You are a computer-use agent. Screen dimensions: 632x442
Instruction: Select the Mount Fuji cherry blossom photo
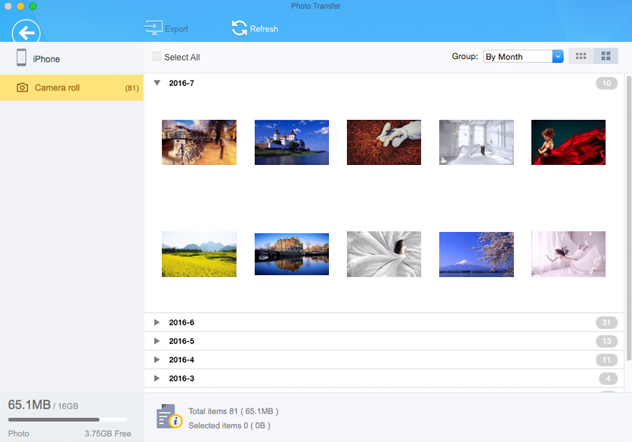point(477,254)
